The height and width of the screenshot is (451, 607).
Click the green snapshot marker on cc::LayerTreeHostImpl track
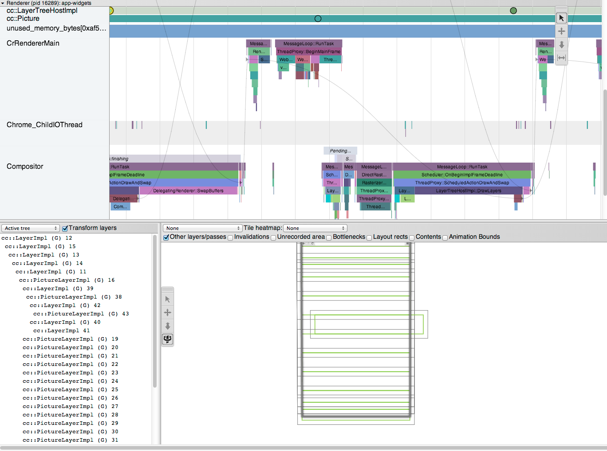(x=513, y=11)
